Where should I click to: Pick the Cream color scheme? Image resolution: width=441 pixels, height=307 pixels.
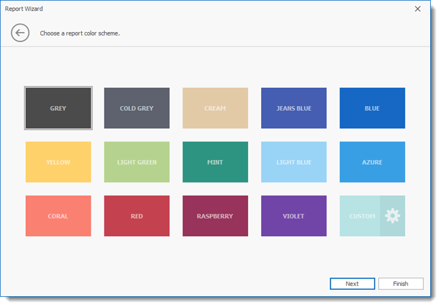215,108
